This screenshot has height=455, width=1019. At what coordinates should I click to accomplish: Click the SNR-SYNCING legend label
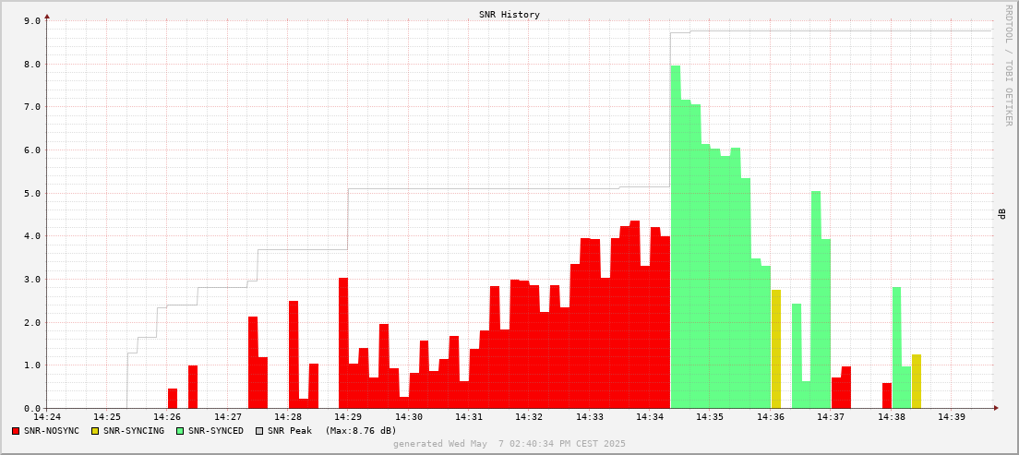coord(133,431)
